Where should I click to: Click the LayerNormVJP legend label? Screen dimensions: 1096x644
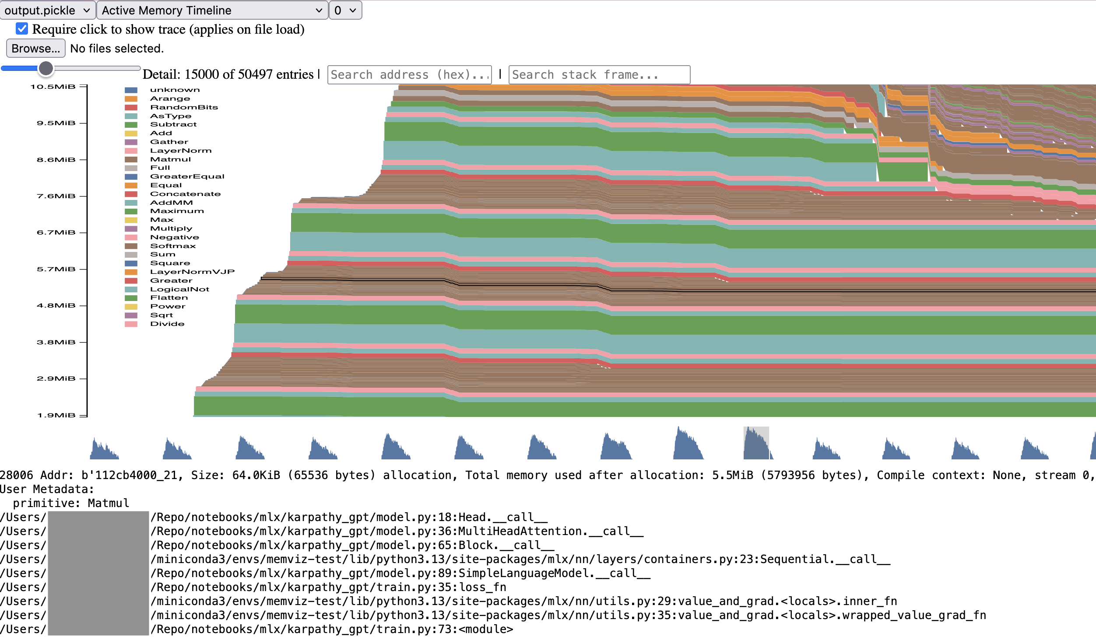[193, 272]
